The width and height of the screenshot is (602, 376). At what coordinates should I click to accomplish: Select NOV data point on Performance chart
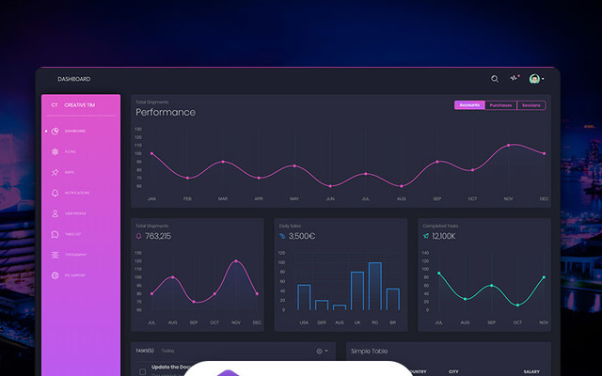point(508,145)
